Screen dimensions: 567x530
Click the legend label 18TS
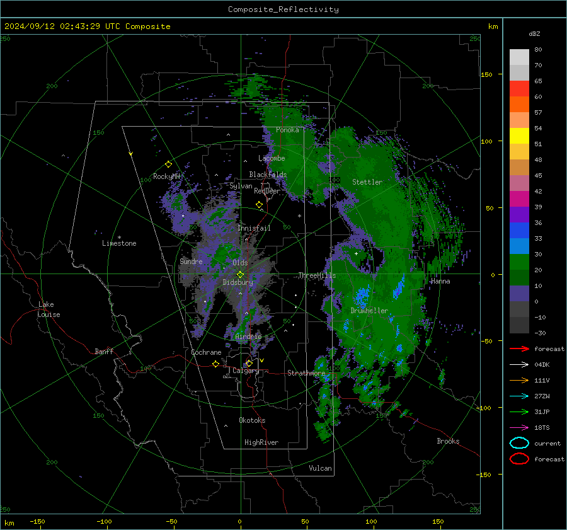(542, 428)
